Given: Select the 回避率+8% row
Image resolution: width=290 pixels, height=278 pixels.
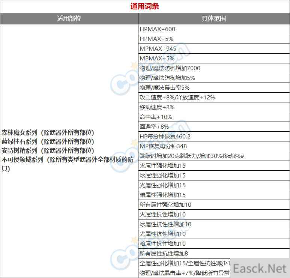Looking at the screenshot, I should pos(154,127).
